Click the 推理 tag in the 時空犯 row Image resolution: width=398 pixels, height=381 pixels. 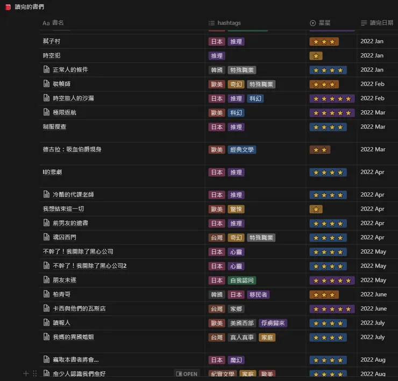point(217,56)
